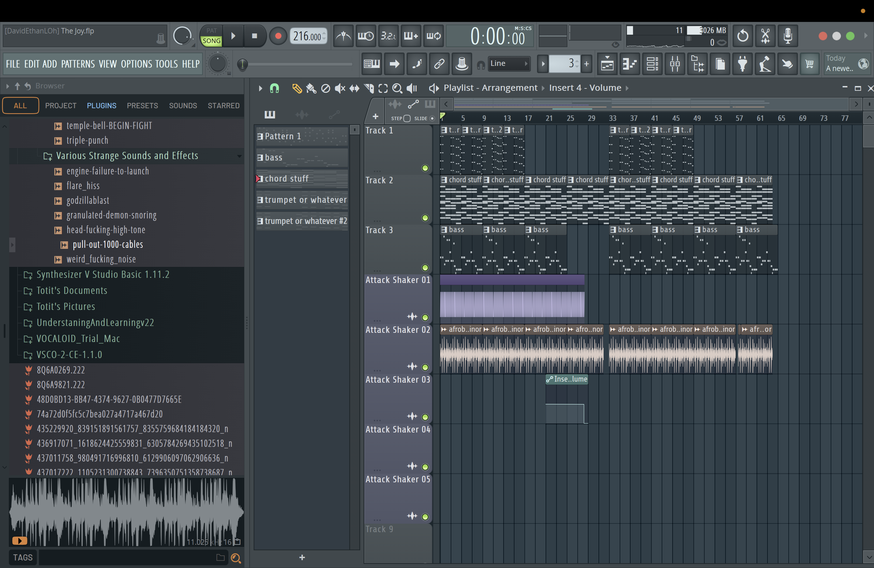Toggle the STEP edit mode switch

[x=407, y=118]
